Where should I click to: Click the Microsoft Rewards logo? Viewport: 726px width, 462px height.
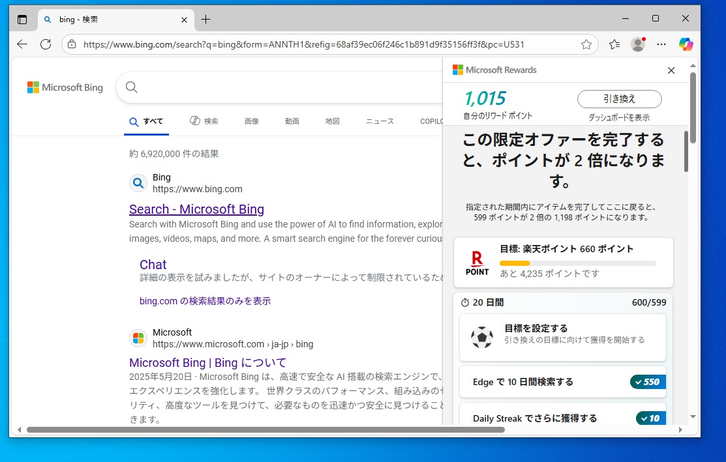pos(494,70)
